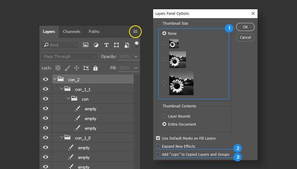
Task: Lock transparent pixels checkerboard icon
Action: (58, 68)
